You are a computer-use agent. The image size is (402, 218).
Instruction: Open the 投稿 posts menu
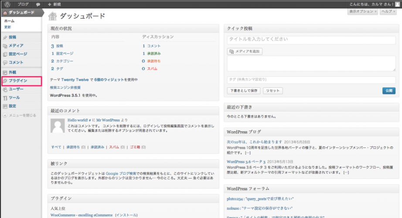[x=12, y=37]
